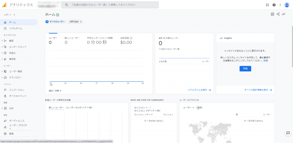The width and height of the screenshot is (293, 143).
Task: Open the help question mark icon
Action: (x=274, y=5)
